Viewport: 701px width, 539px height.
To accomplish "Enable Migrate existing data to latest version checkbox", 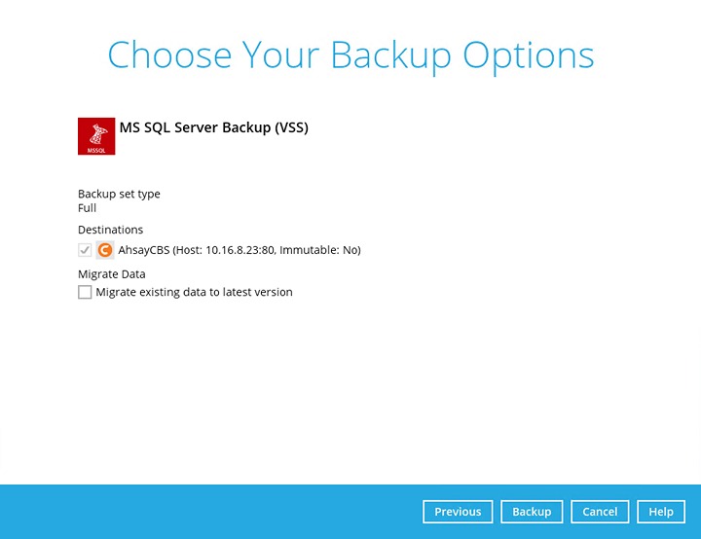I will click(85, 292).
